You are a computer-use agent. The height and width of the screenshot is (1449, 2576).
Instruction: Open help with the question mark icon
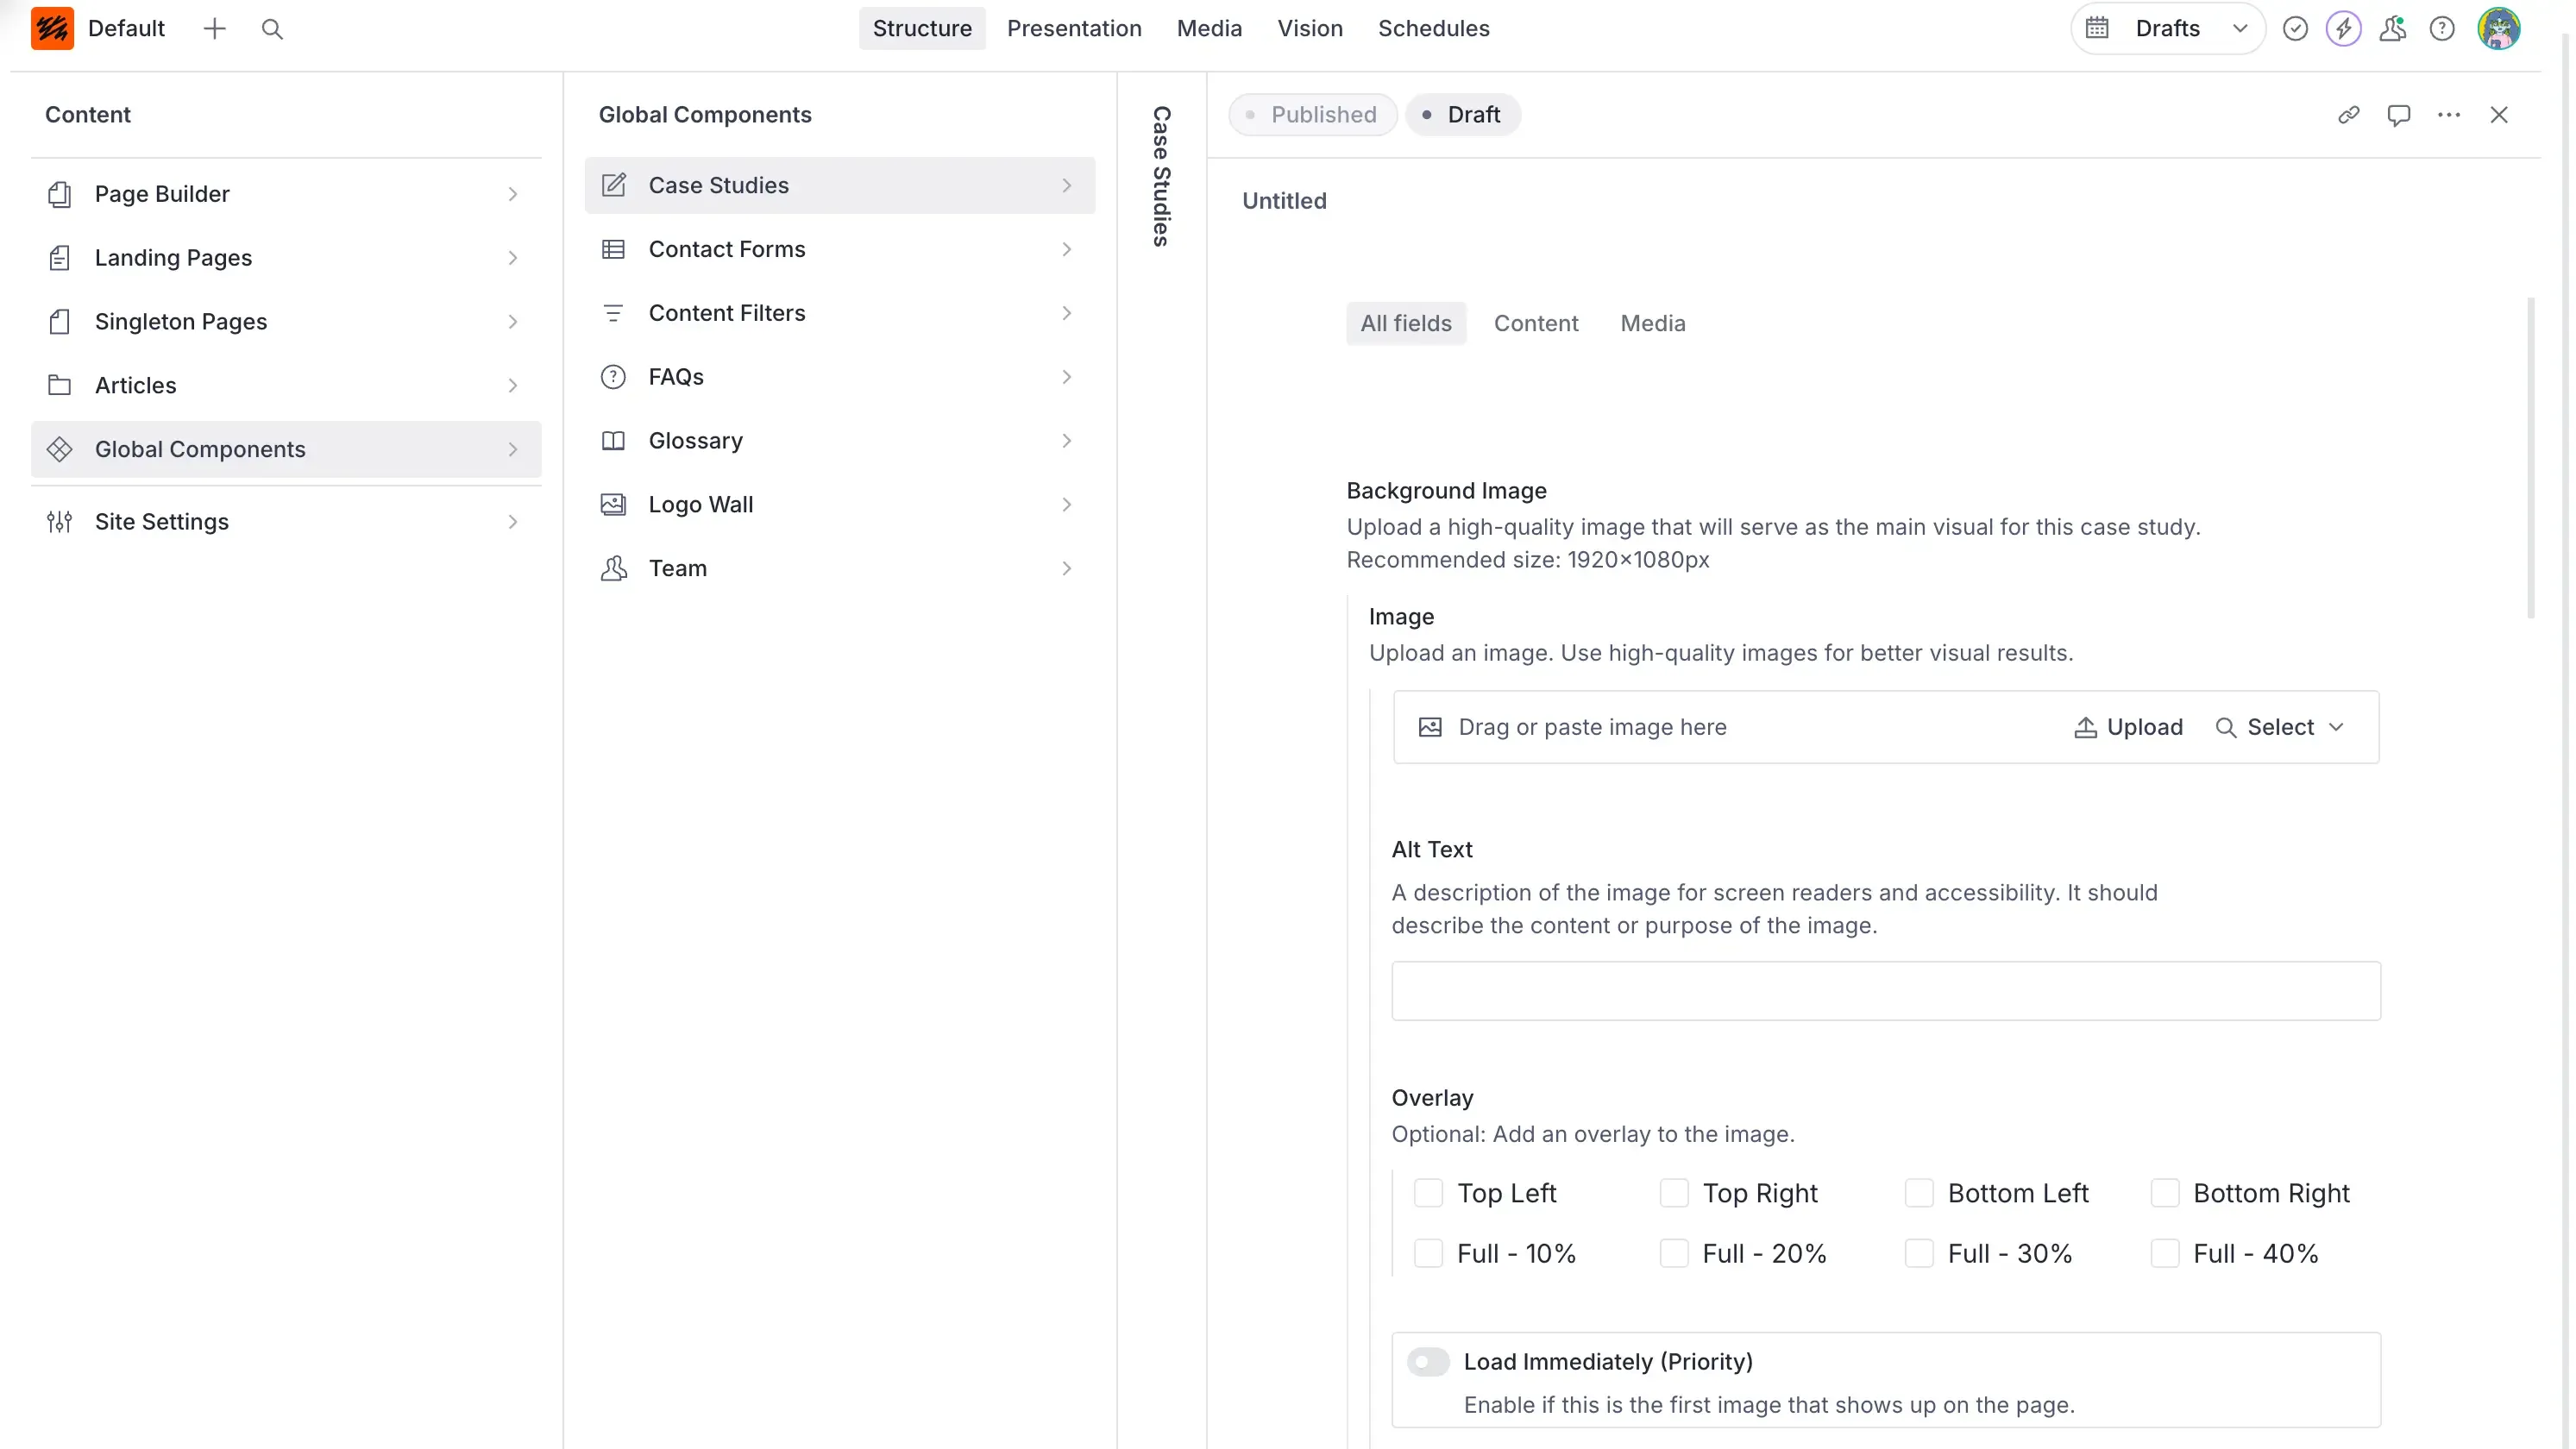coord(2443,28)
